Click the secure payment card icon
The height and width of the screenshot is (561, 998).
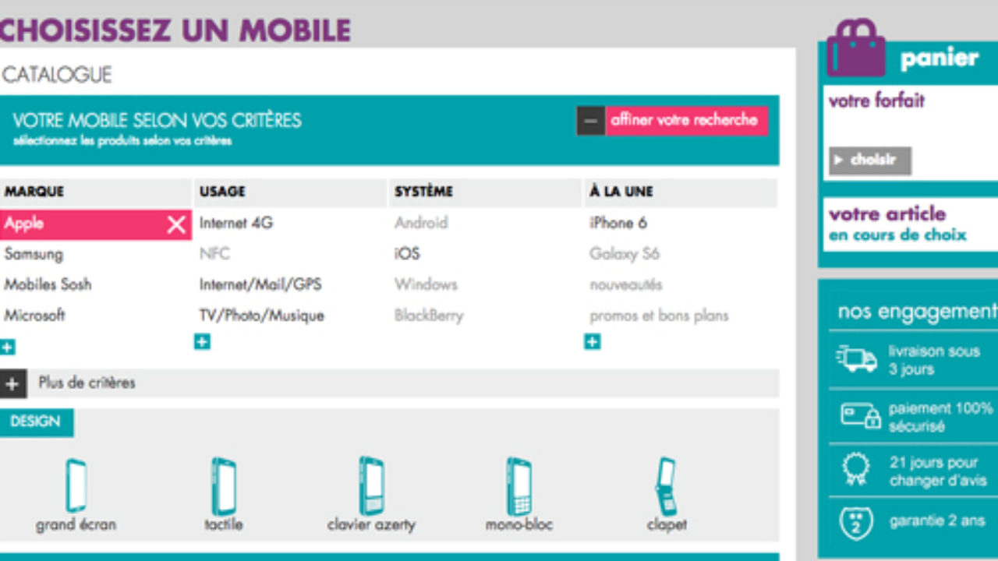click(x=860, y=415)
